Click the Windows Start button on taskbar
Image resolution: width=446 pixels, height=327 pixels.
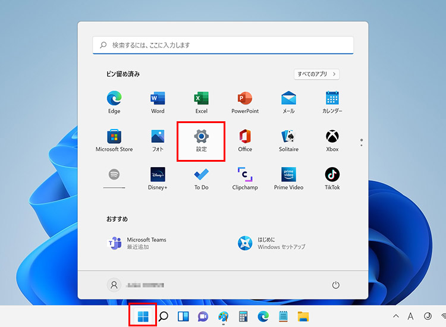[x=143, y=316]
